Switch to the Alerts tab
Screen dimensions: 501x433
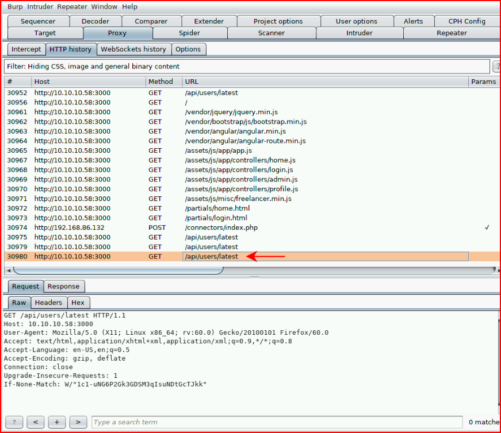413,21
